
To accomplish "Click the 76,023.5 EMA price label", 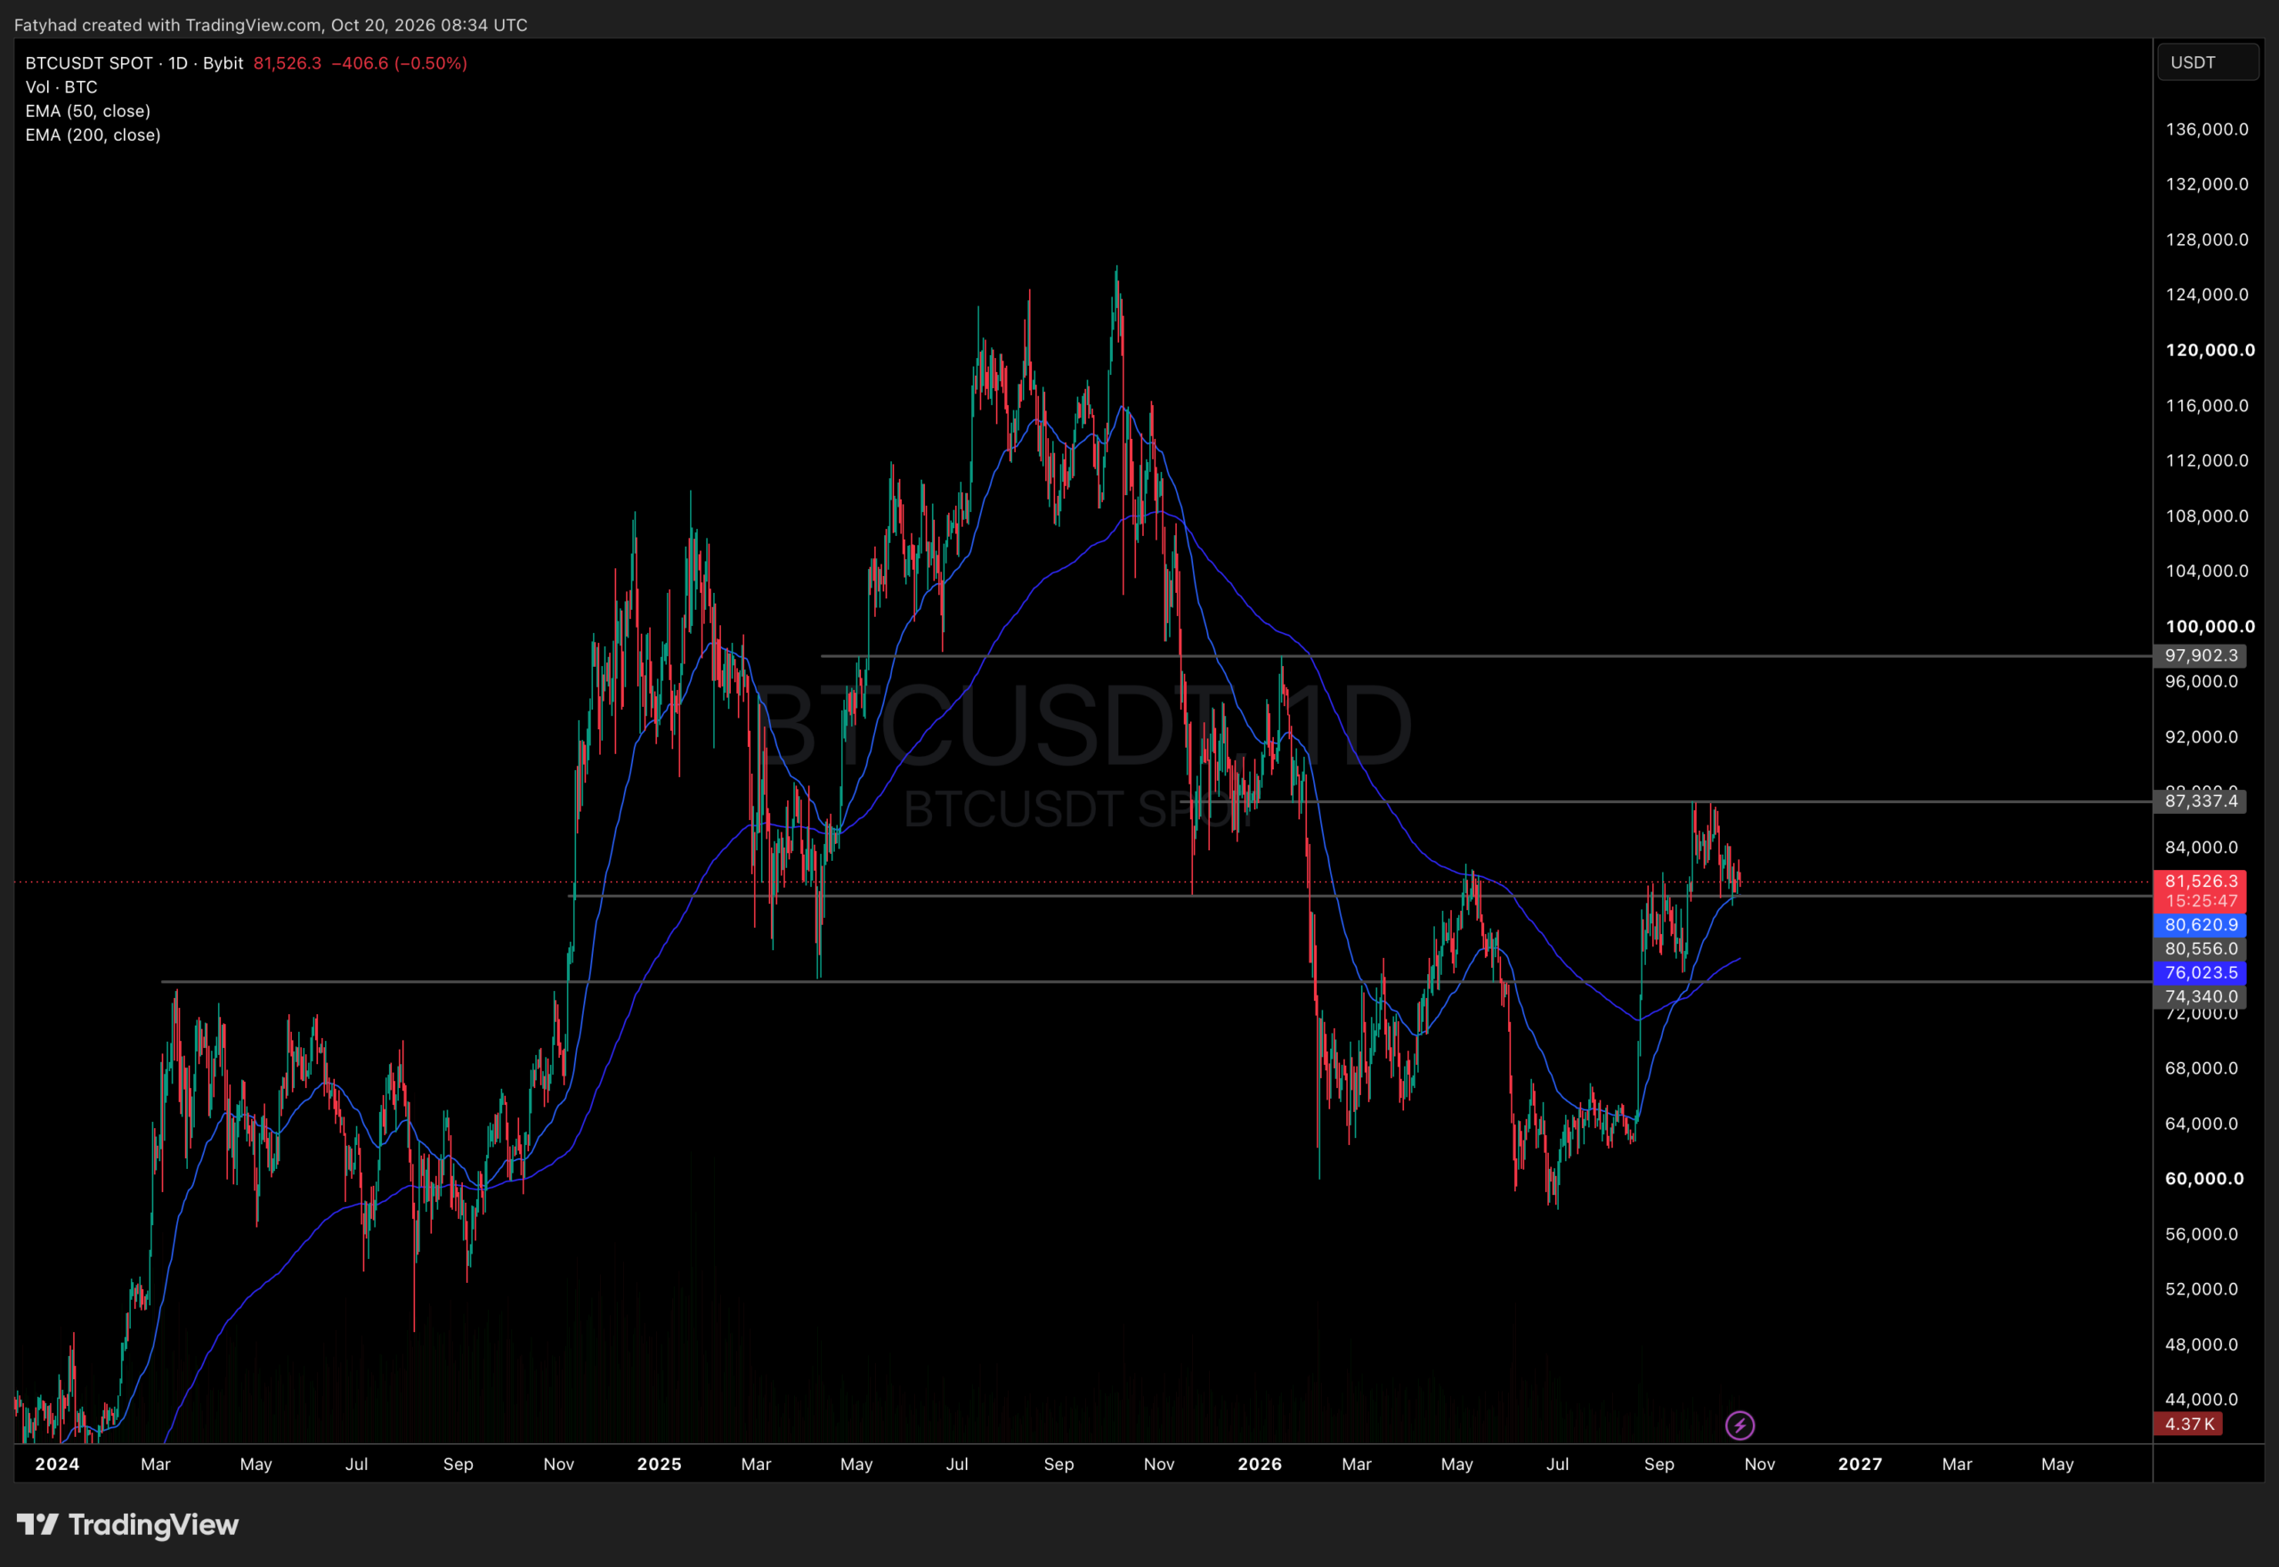I will coord(2200,973).
